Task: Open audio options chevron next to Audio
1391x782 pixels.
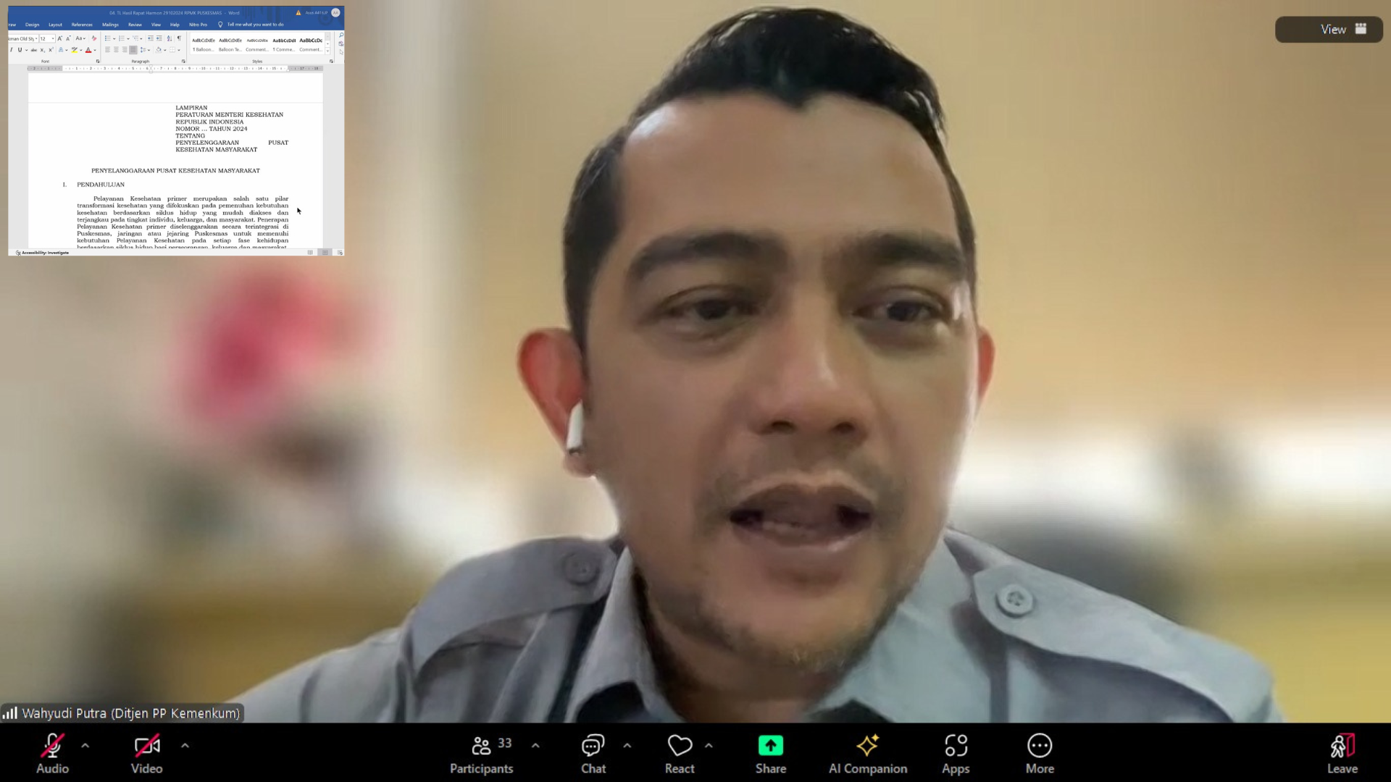Action: (85, 745)
